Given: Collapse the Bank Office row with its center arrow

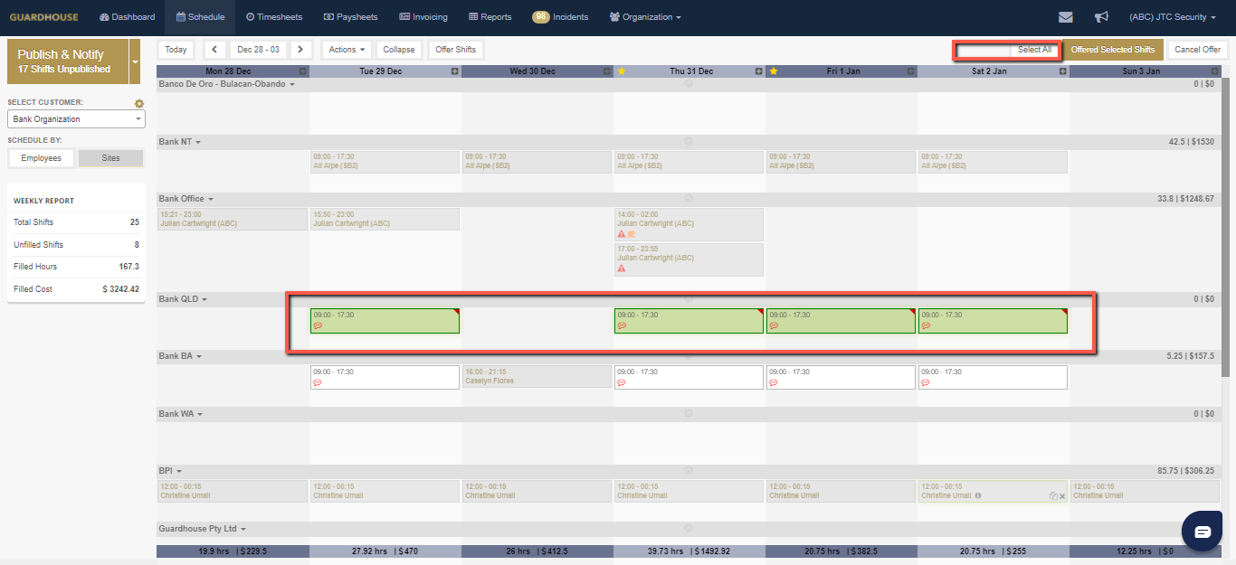Looking at the screenshot, I should point(689,199).
